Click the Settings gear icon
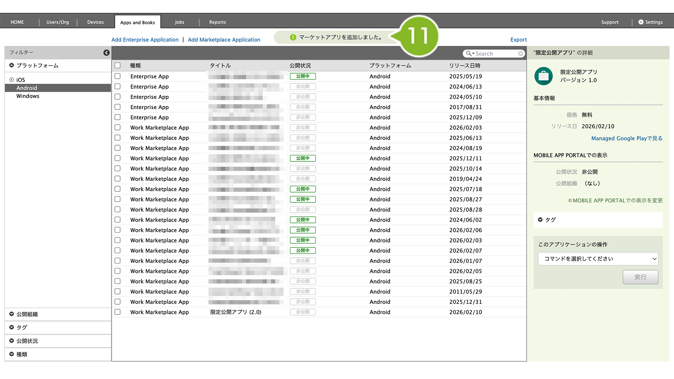Image resolution: width=674 pixels, height=379 pixels. (x=641, y=22)
